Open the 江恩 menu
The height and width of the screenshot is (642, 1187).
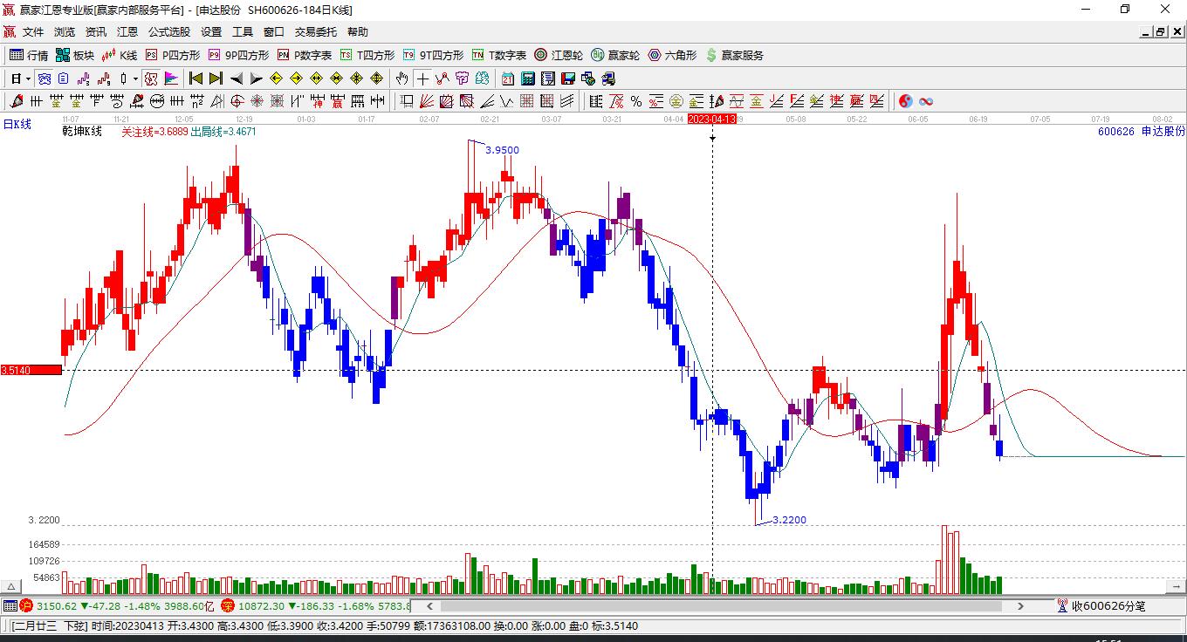127,32
